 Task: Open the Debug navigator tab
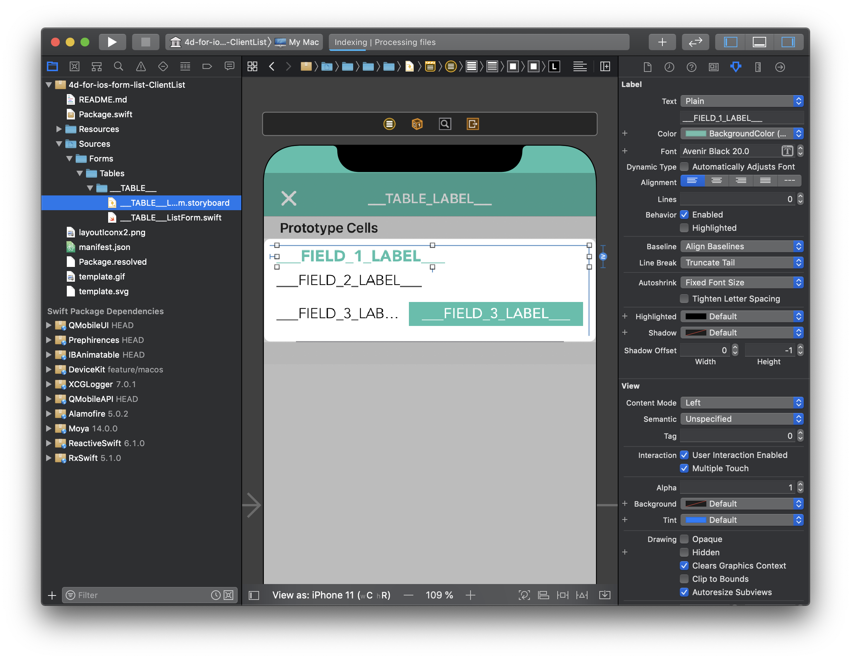tap(185, 67)
